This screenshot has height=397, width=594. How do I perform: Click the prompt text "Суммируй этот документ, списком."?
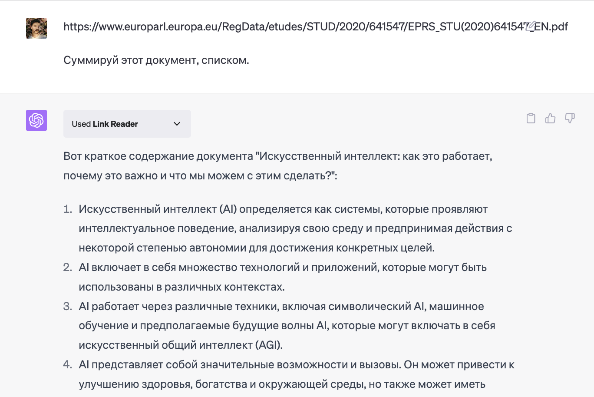pos(156,60)
